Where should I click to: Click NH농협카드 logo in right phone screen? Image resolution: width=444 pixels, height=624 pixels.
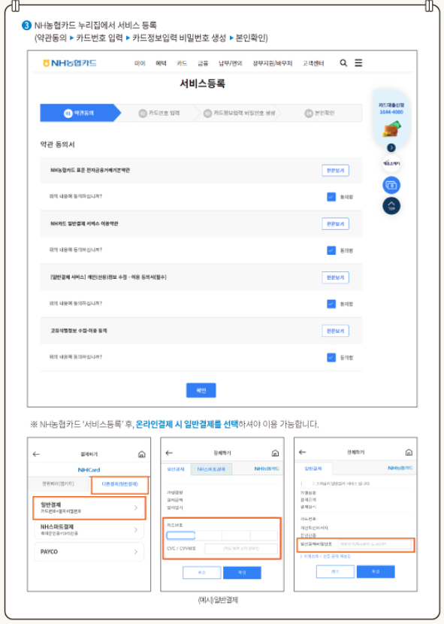click(x=400, y=468)
